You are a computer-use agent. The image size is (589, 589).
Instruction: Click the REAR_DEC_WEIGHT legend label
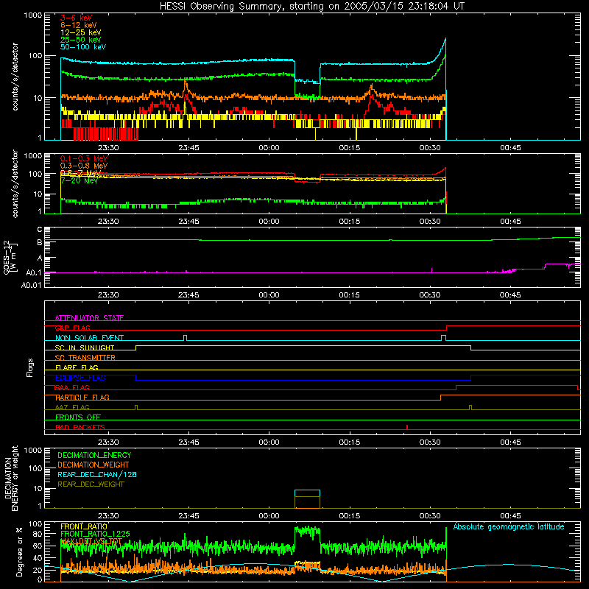(91, 484)
